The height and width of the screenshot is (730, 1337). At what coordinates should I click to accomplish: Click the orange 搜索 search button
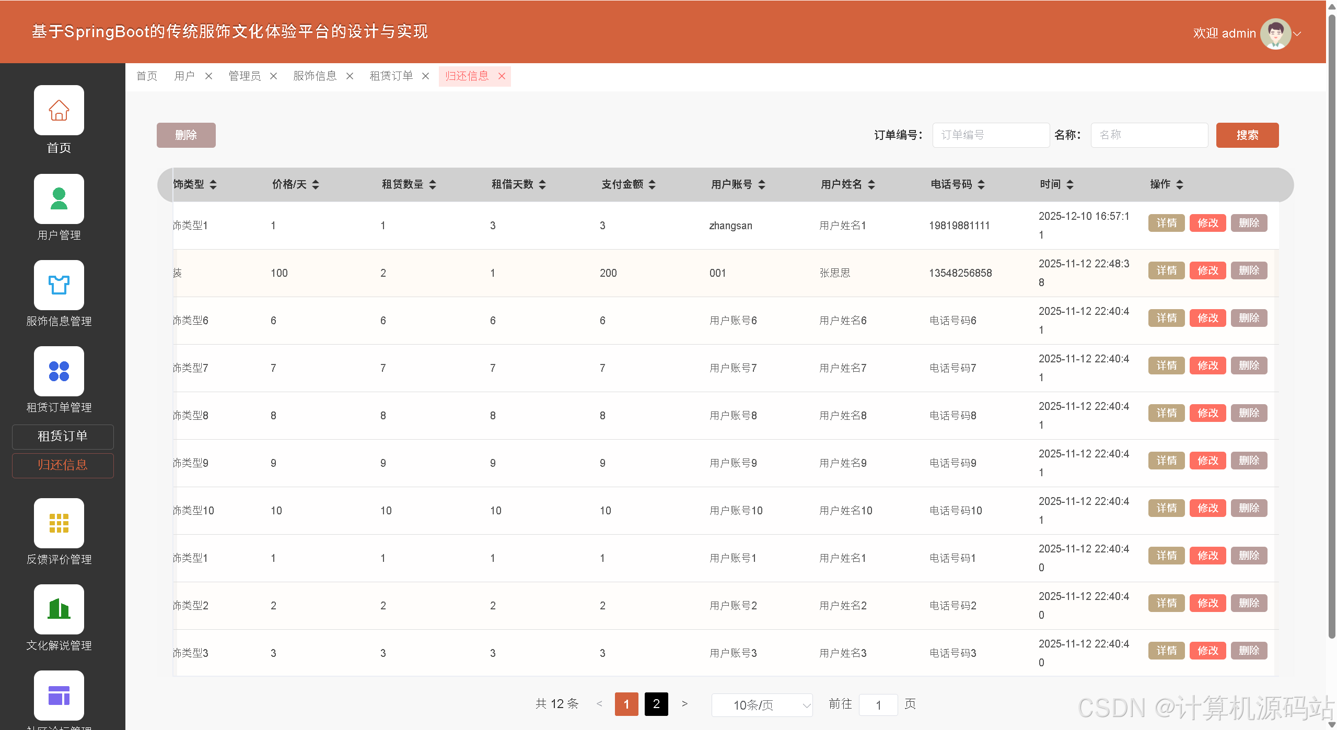pos(1247,135)
